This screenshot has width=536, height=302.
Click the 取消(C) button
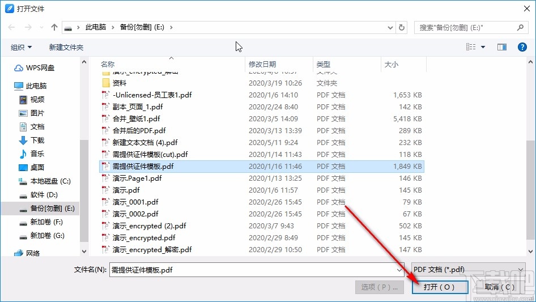coord(500,287)
